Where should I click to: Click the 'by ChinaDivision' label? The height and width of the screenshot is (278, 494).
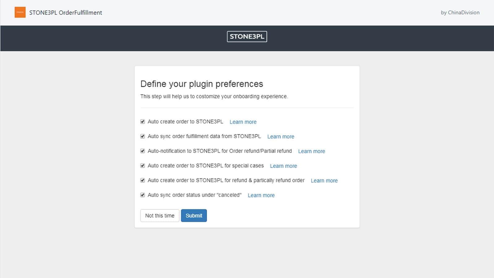tap(460, 13)
